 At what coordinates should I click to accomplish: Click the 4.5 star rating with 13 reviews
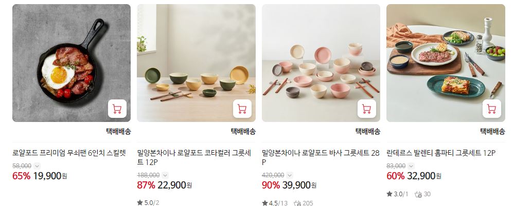pyautogui.click(x=275, y=203)
